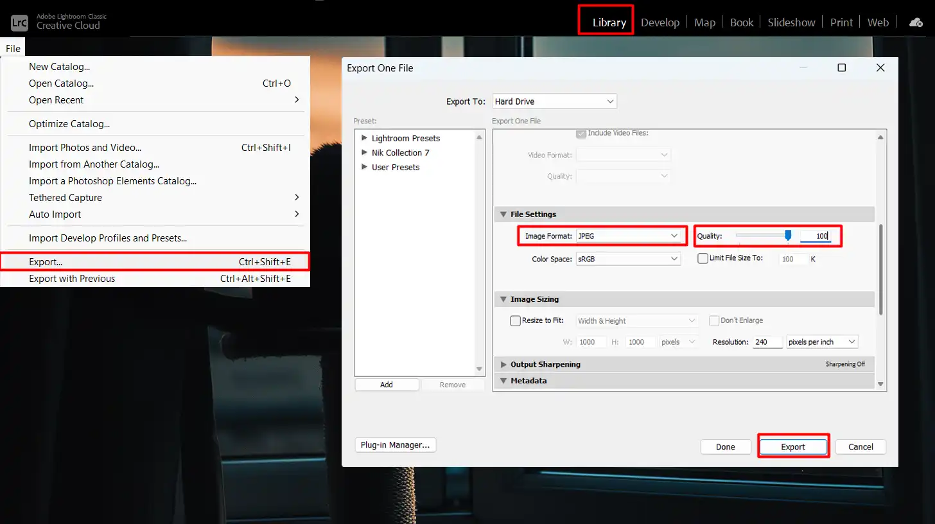935x524 pixels.
Task: Switch to the Print module
Action: tap(841, 22)
